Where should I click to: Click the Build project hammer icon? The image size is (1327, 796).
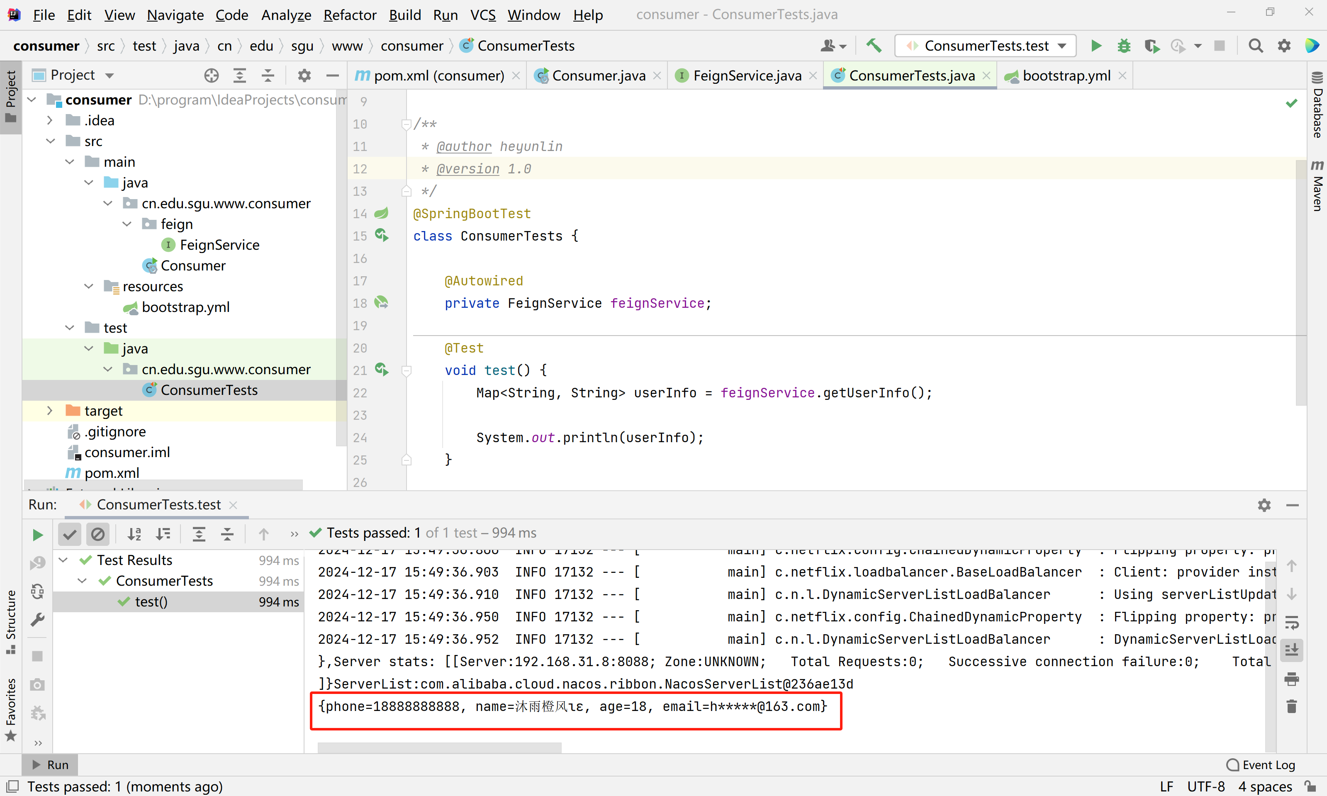coord(874,46)
